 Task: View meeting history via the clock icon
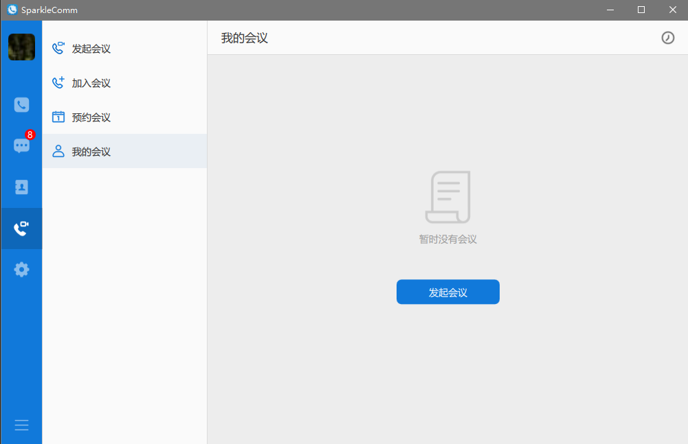[667, 38]
